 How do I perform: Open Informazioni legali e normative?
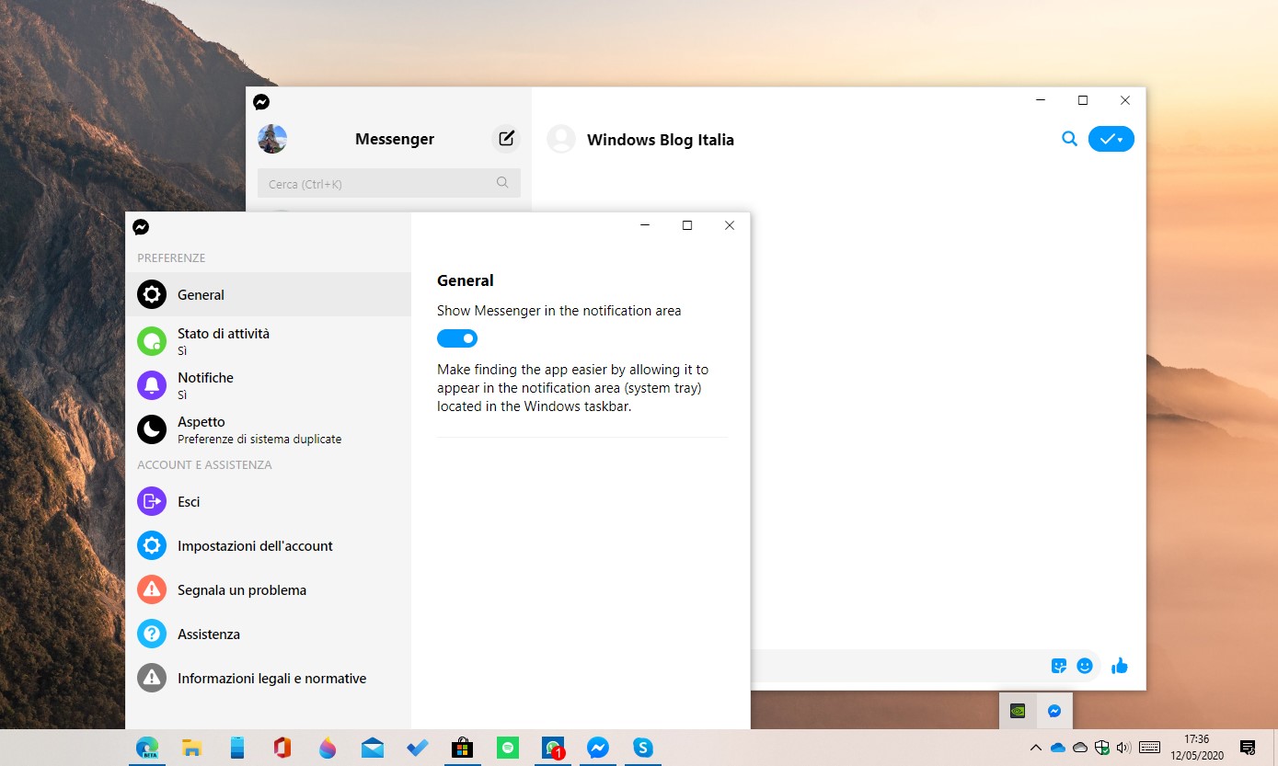(x=268, y=678)
